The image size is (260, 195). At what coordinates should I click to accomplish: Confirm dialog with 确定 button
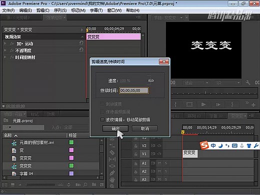115,128
